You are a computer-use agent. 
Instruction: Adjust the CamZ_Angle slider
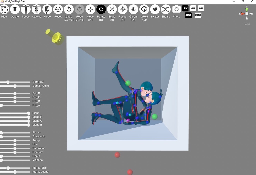click(15, 86)
